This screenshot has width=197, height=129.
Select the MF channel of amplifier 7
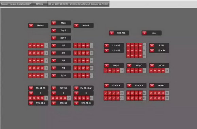(x=84, y=45)
